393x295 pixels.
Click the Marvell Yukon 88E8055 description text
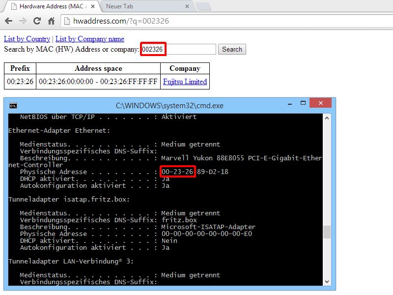(x=242, y=158)
